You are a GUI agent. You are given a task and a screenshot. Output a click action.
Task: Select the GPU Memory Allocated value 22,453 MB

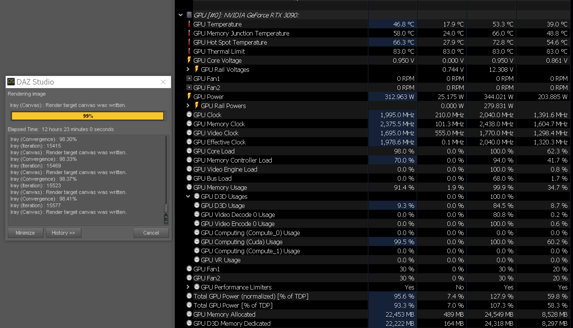tap(400, 314)
